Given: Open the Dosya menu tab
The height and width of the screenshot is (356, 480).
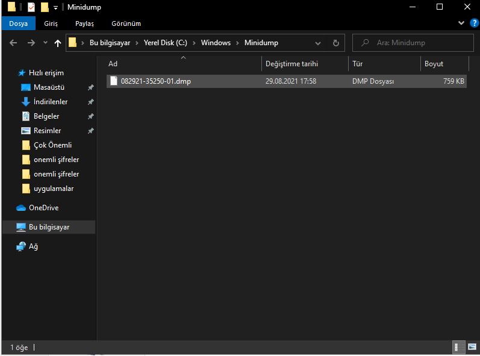Looking at the screenshot, I should 18,23.
